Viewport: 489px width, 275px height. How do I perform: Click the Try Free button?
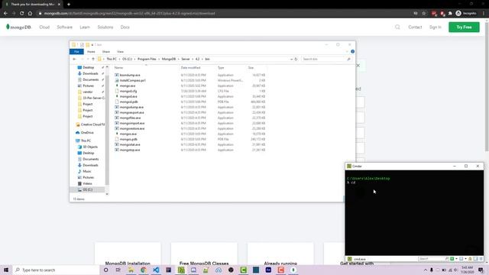pyautogui.click(x=464, y=27)
